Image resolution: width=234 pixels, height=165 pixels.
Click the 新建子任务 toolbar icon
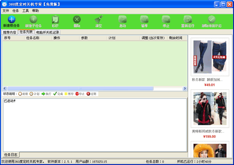click(34, 19)
